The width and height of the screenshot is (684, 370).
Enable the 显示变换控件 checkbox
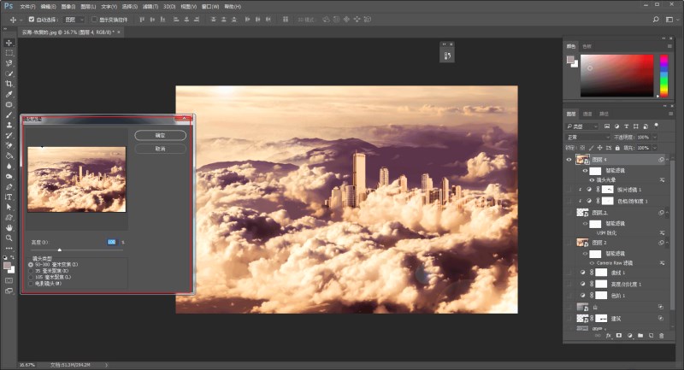point(95,18)
